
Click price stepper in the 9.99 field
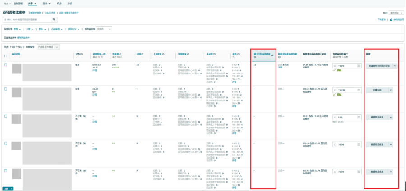(x=358, y=117)
